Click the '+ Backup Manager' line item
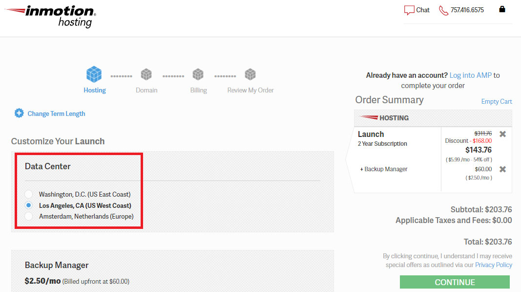Screen dimensions: 521x292 (383, 169)
